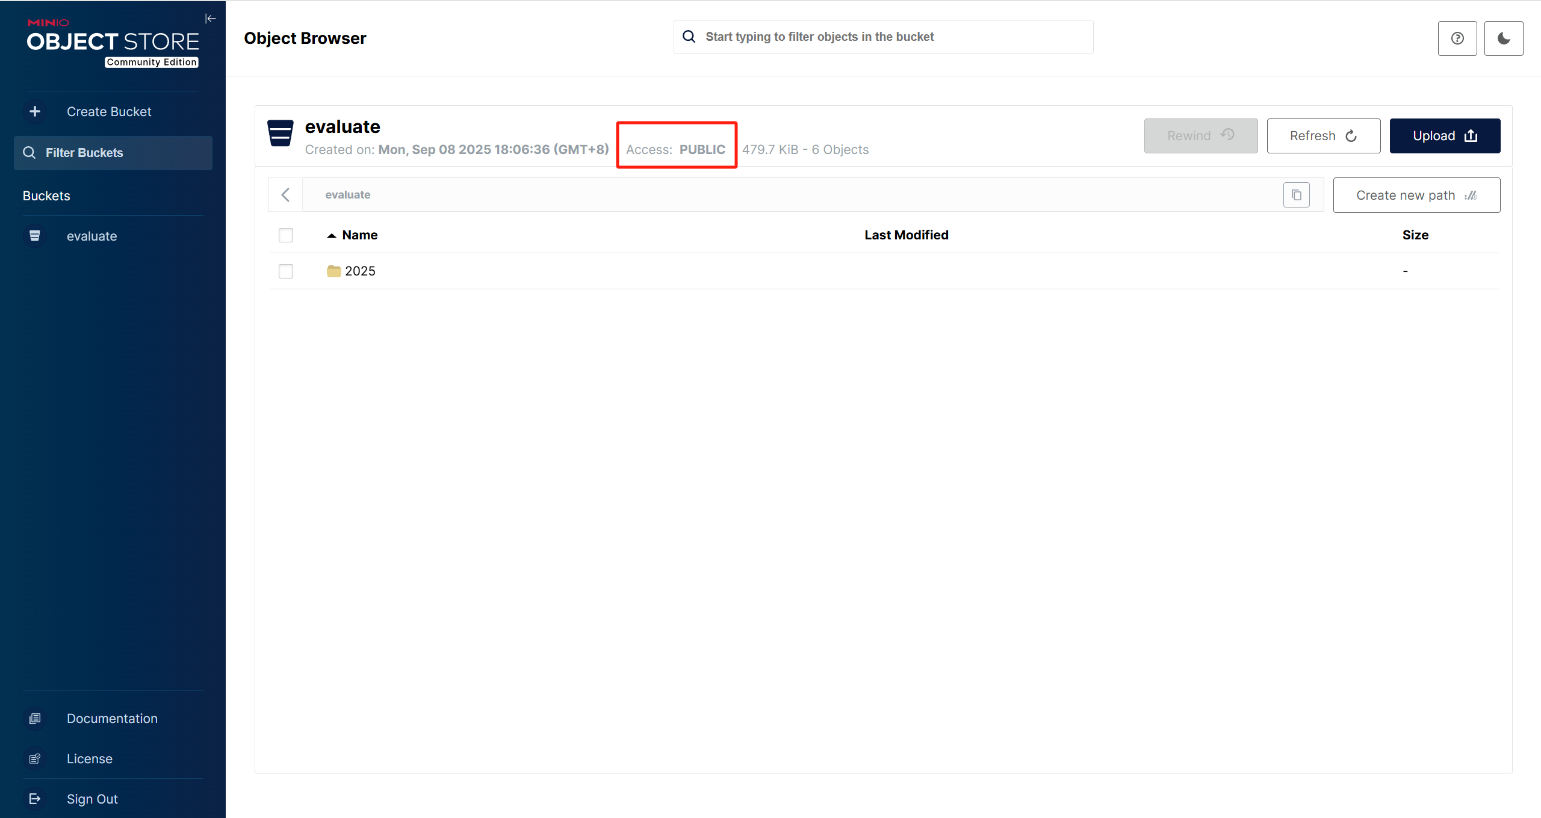Sort by Name column arrow
The image size is (1541, 818).
[x=331, y=236]
